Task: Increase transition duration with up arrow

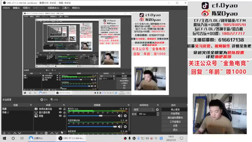Action: pos(158,113)
